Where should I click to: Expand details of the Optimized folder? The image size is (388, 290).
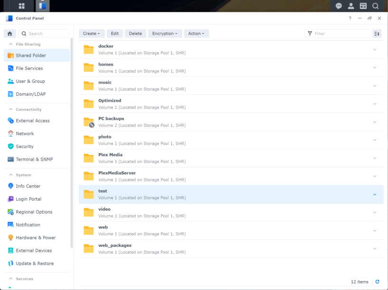(375, 104)
